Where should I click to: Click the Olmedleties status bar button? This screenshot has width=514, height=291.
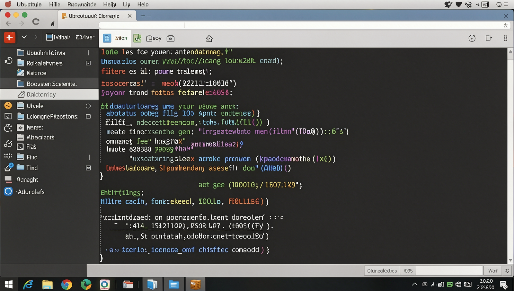382,271
